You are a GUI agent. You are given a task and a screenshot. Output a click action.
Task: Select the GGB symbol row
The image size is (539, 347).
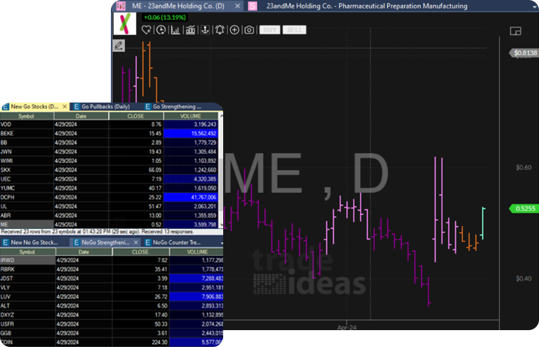pyautogui.click(x=112, y=333)
